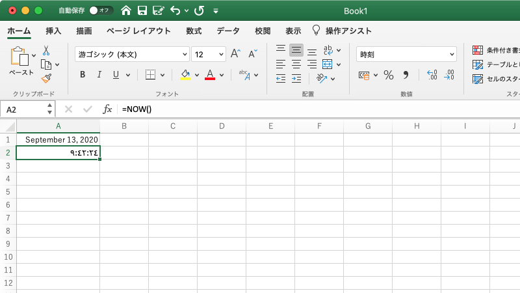
Task: Open underline style dropdown arrow
Action: [128, 75]
